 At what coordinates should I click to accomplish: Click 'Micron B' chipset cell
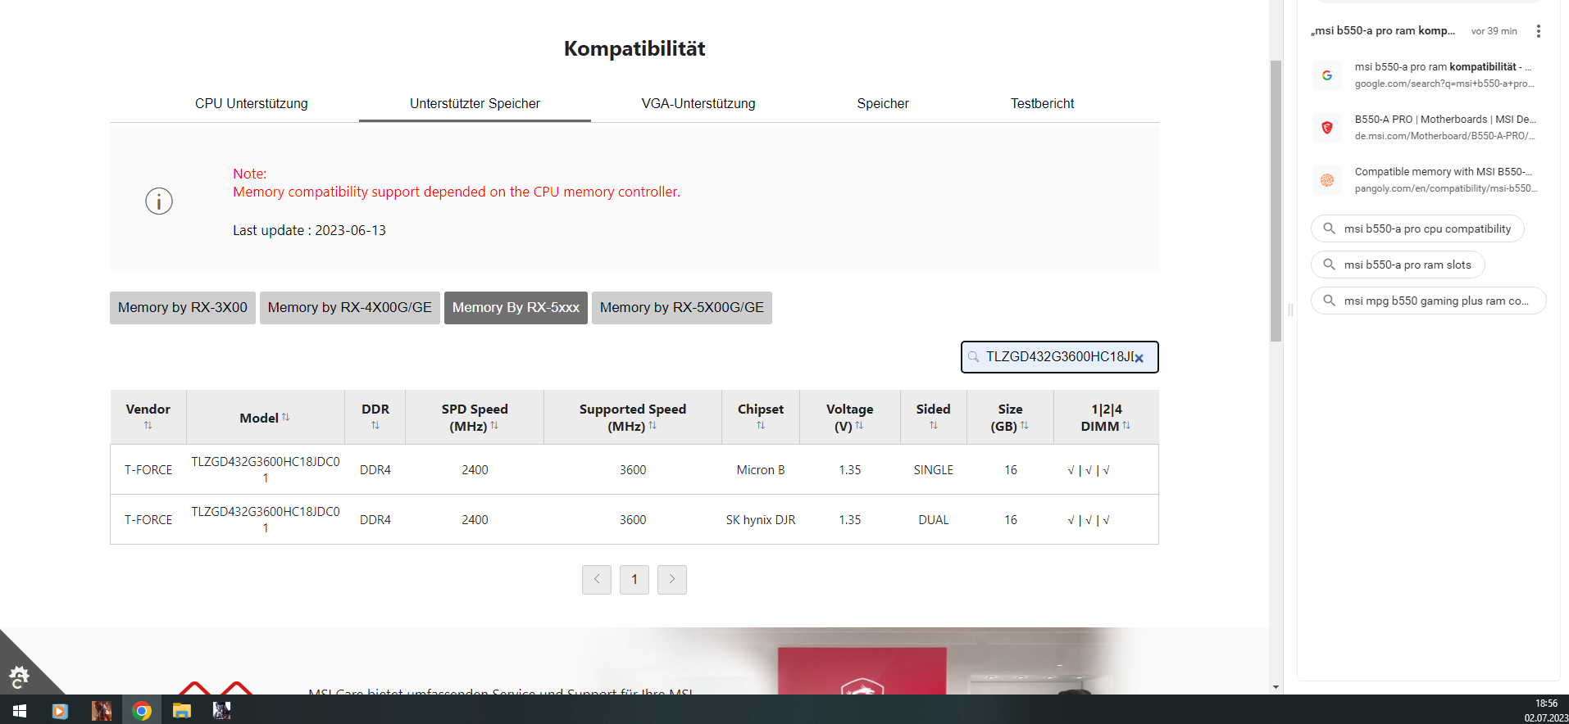pos(761,470)
